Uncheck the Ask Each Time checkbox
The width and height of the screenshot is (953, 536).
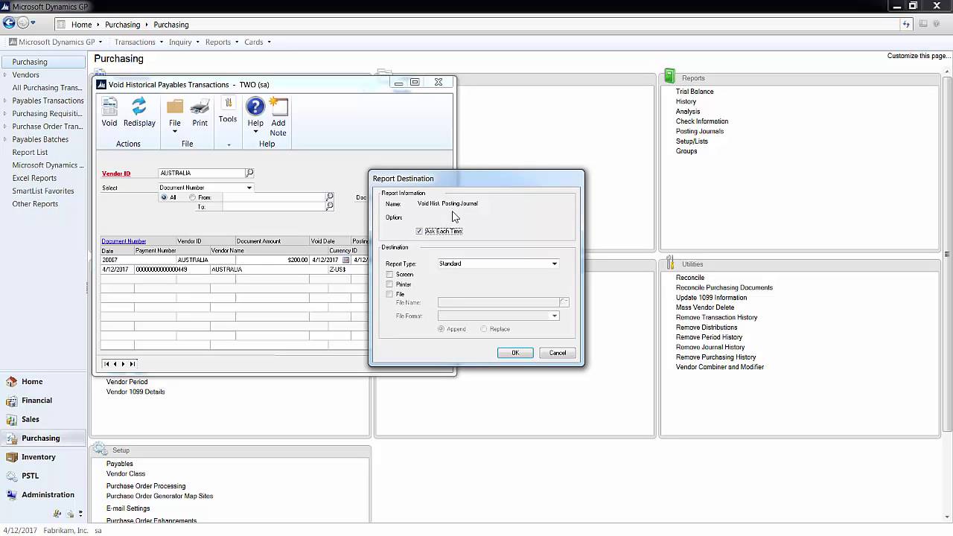pos(419,232)
